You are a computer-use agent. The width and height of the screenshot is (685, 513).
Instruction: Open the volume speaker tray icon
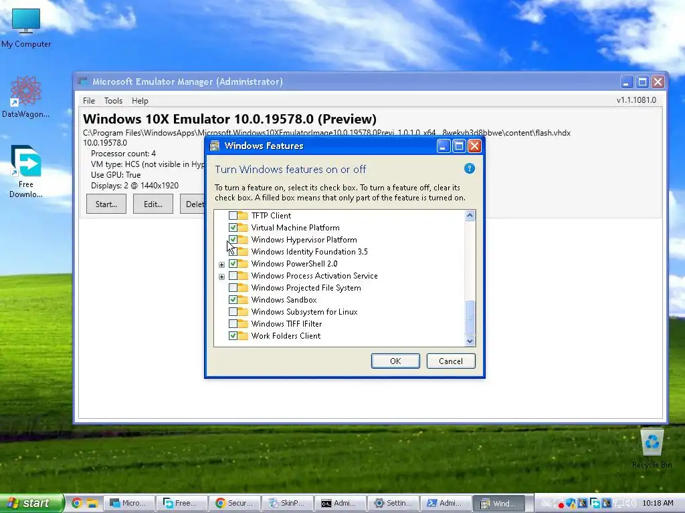(x=631, y=504)
